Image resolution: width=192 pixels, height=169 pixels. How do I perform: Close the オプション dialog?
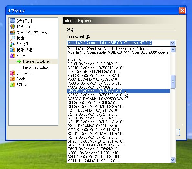pos(182,11)
